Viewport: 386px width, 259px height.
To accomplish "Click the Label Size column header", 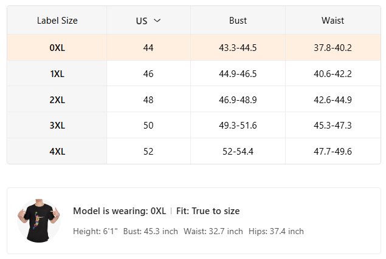I will coord(57,21).
